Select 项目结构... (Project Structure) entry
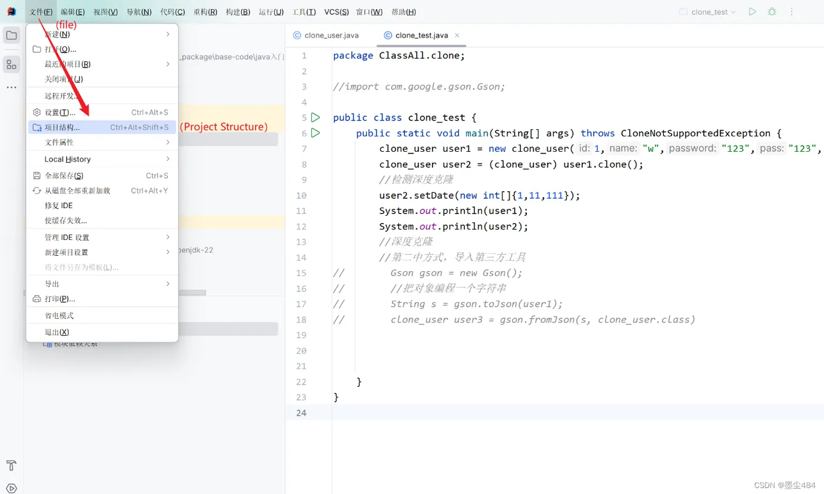Image resolution: width=824 pixels, height=494 pixels. tap(102, 127)
